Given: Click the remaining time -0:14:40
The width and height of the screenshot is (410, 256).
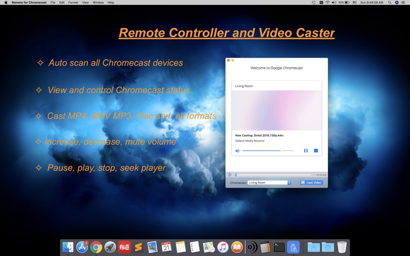Looking at the screenshot, I should pos(321,175).
